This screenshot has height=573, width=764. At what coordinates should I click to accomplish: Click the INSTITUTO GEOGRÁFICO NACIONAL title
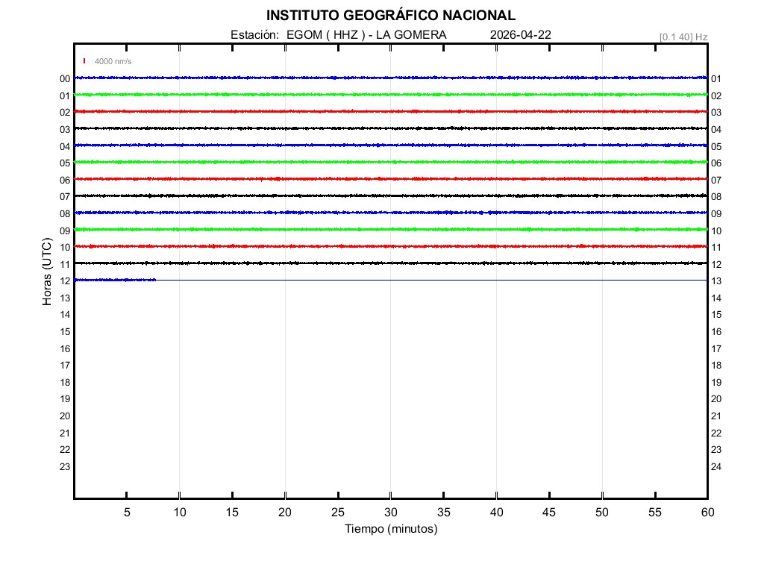(390, 16)
